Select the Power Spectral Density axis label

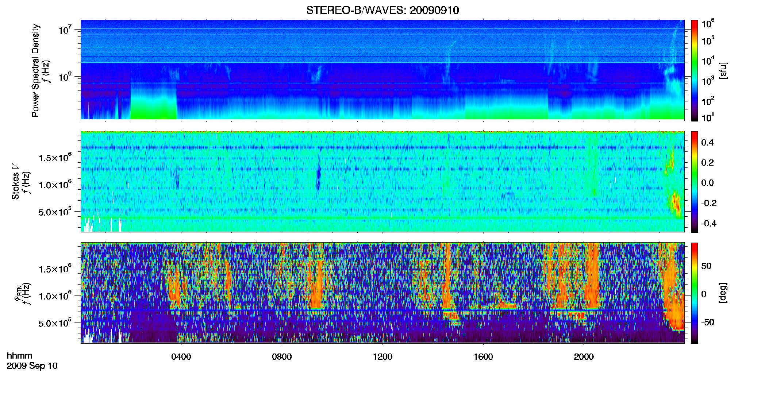coord(35,70)
